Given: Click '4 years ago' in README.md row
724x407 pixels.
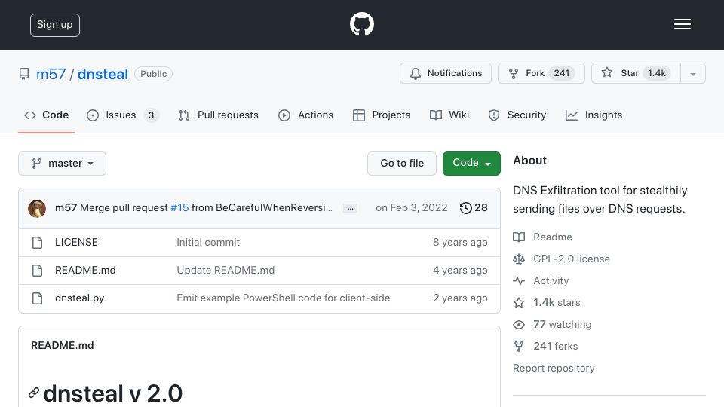Looking at the screenshot, I should [x=460, y=270].
